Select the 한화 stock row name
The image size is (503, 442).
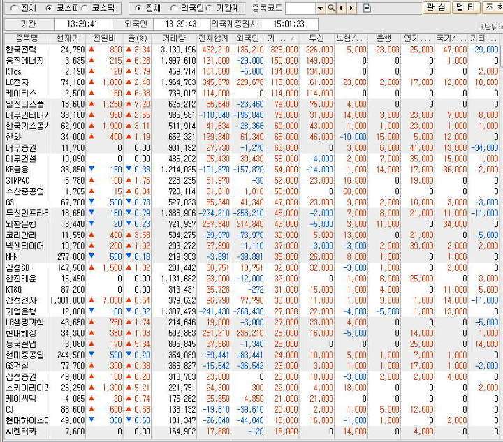[x=13, y=137]
